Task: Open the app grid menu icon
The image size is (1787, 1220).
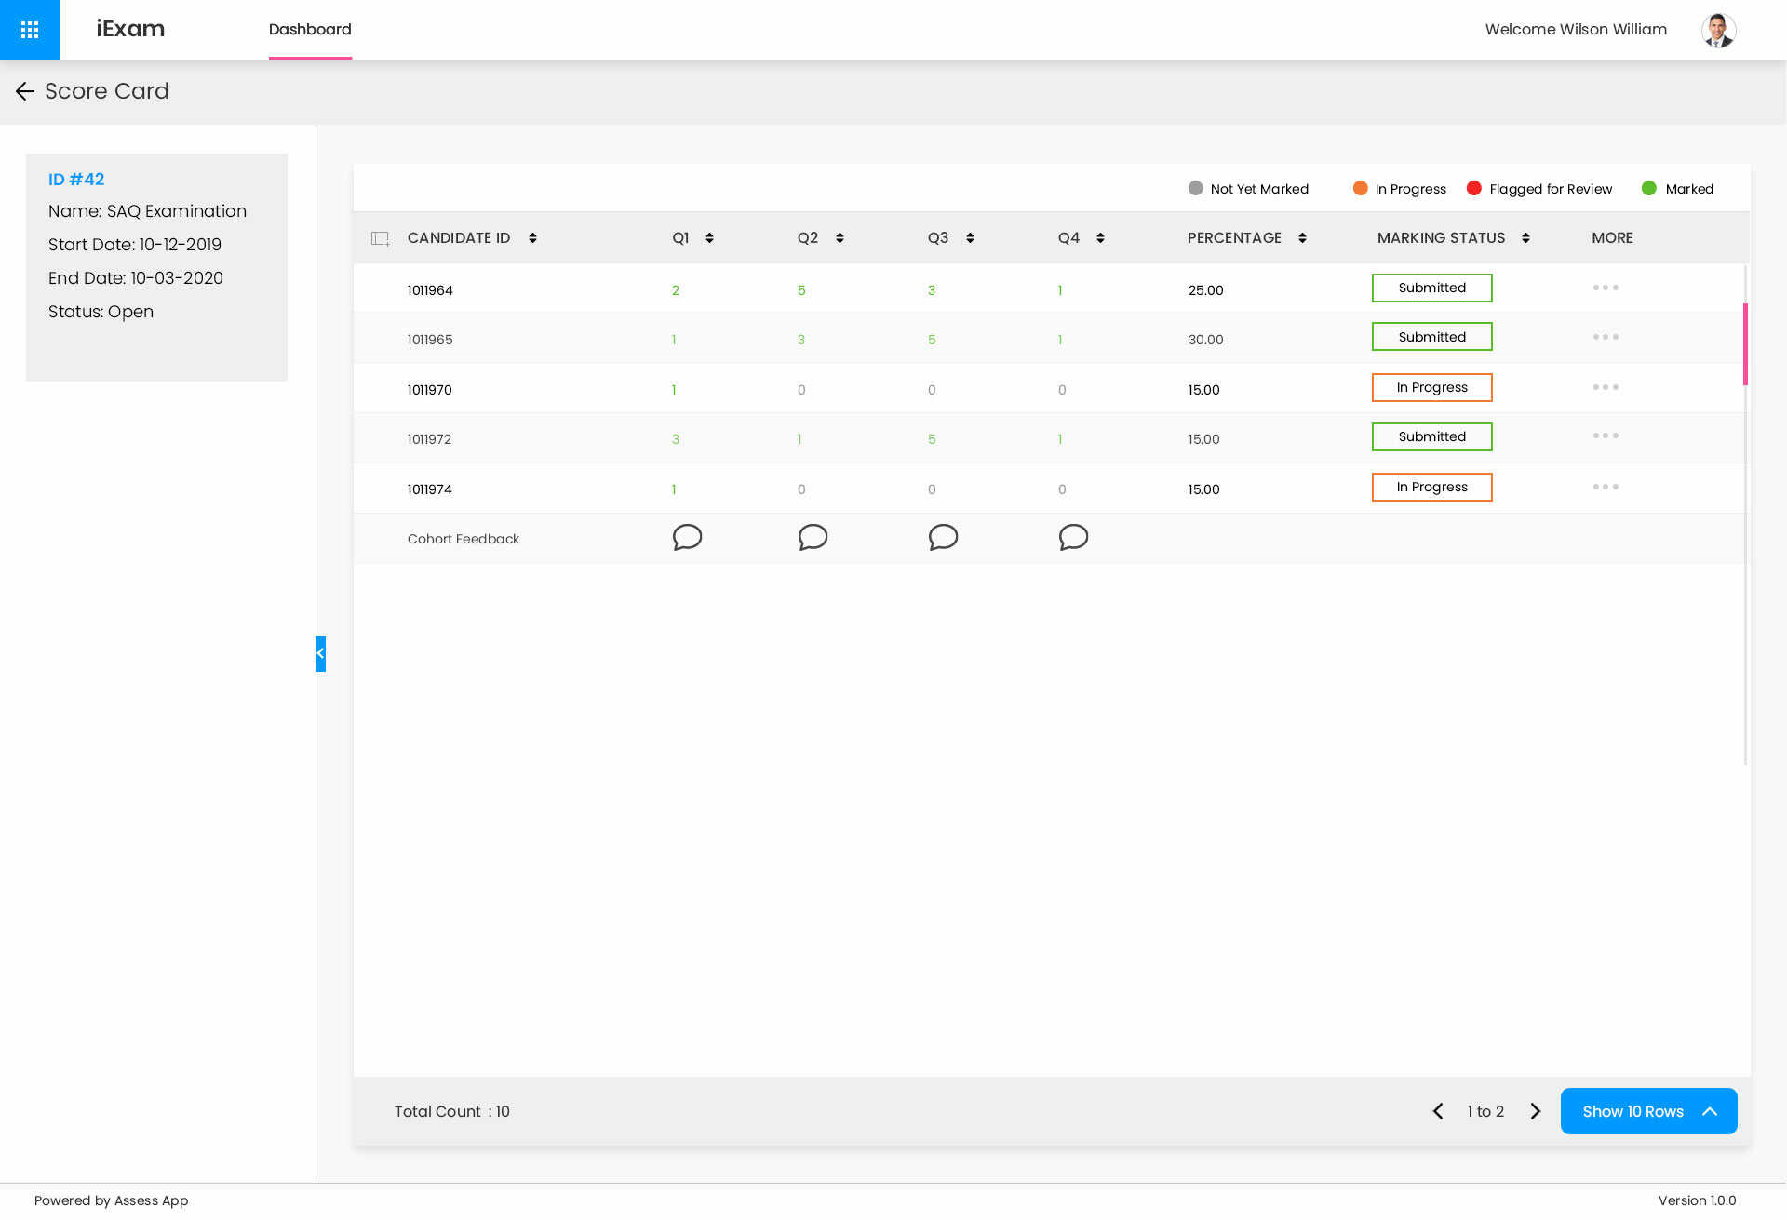Action: click(x=30, y=30)
